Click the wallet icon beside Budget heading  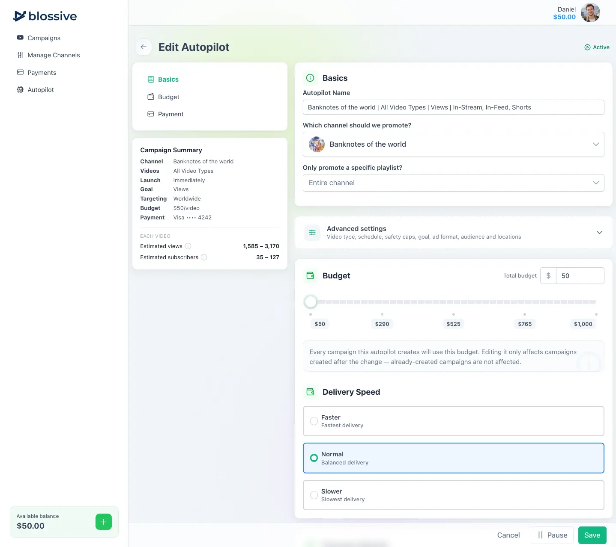click(311, 275)
